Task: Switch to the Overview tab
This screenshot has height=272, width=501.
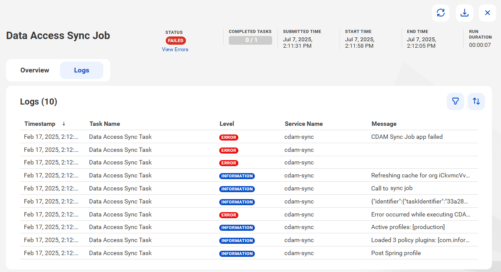Action: click(35, 70)
